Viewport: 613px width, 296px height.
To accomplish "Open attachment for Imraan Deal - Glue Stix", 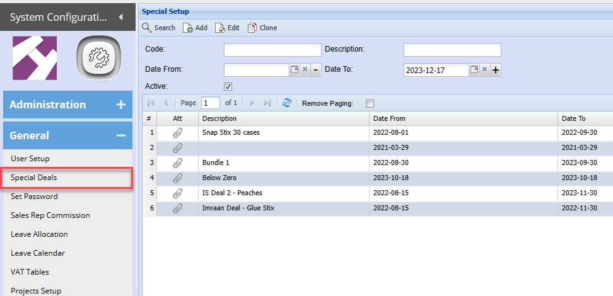I will pos(177,209).
